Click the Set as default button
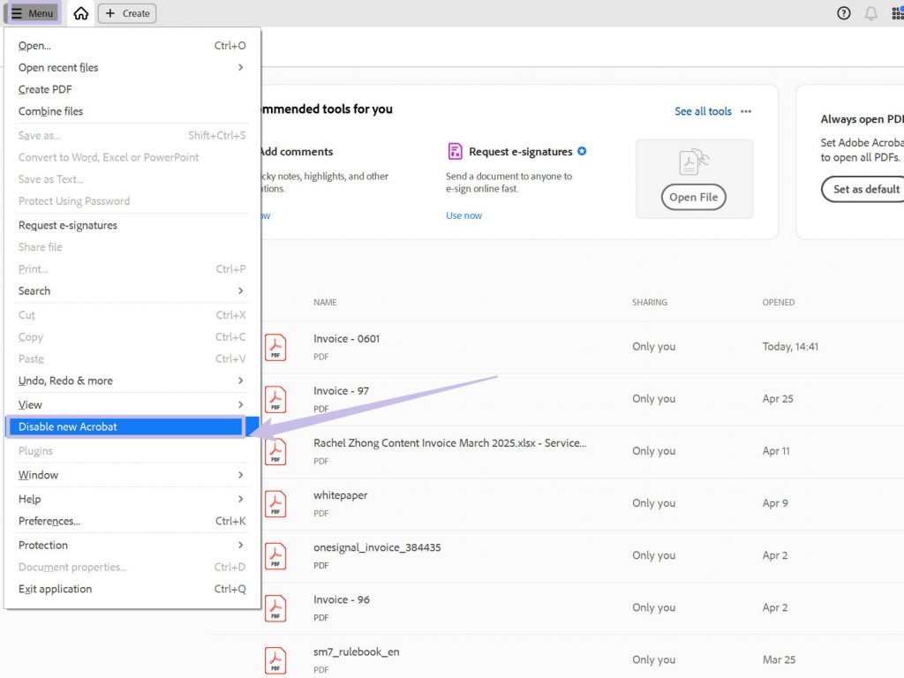 tap(868, 189)
